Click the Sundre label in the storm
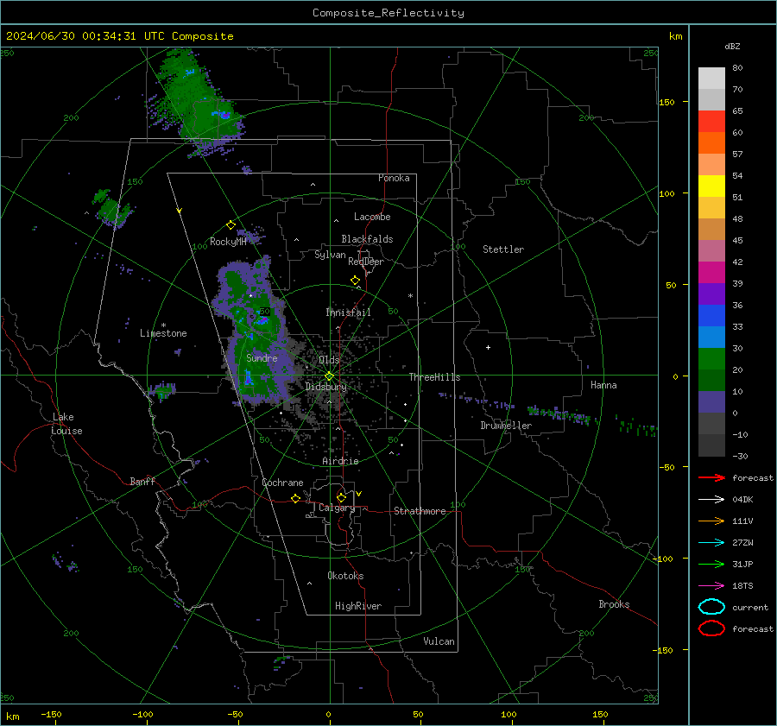 (262, 357)
